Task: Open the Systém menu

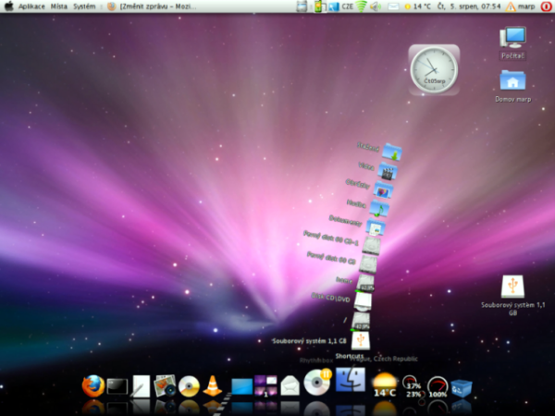Action: click(84, 6)
